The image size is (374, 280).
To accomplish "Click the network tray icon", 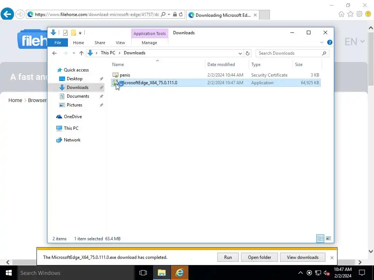I will (x=318, y=273).
